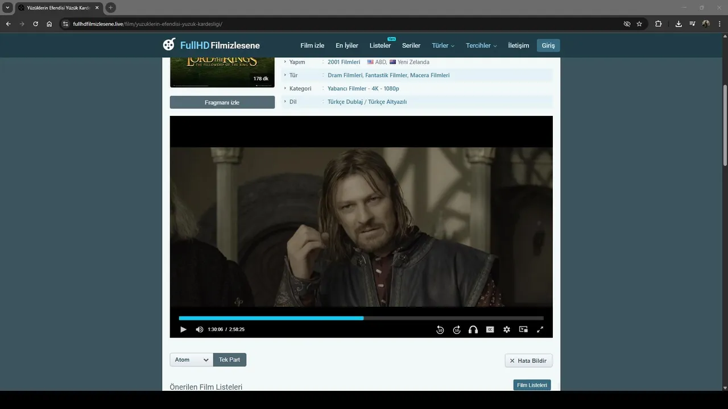Viewport: 728px width, 409px height.
Task: Open the browser profile avatar
Action: [706, 24]
